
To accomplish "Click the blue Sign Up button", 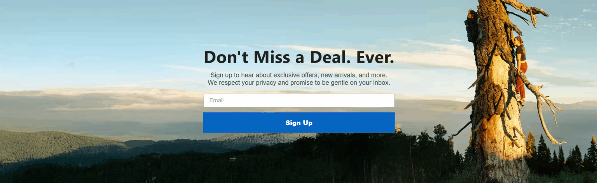I will click(x=299, y=123).
